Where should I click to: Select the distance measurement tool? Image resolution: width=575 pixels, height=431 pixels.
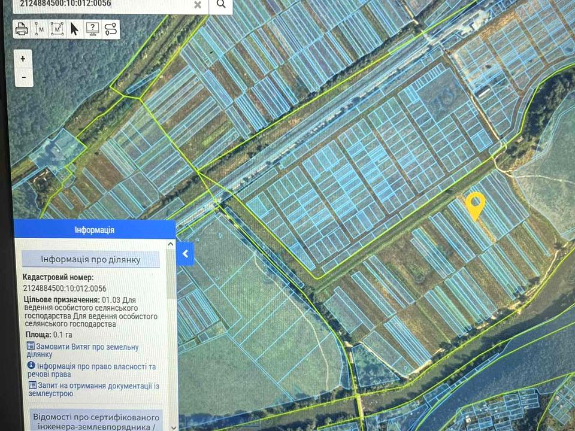click(40, 29)
